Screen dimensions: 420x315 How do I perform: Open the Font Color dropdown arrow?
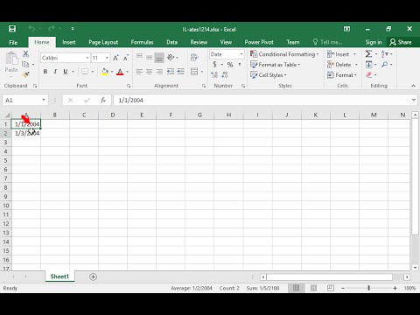pos(127,72)
